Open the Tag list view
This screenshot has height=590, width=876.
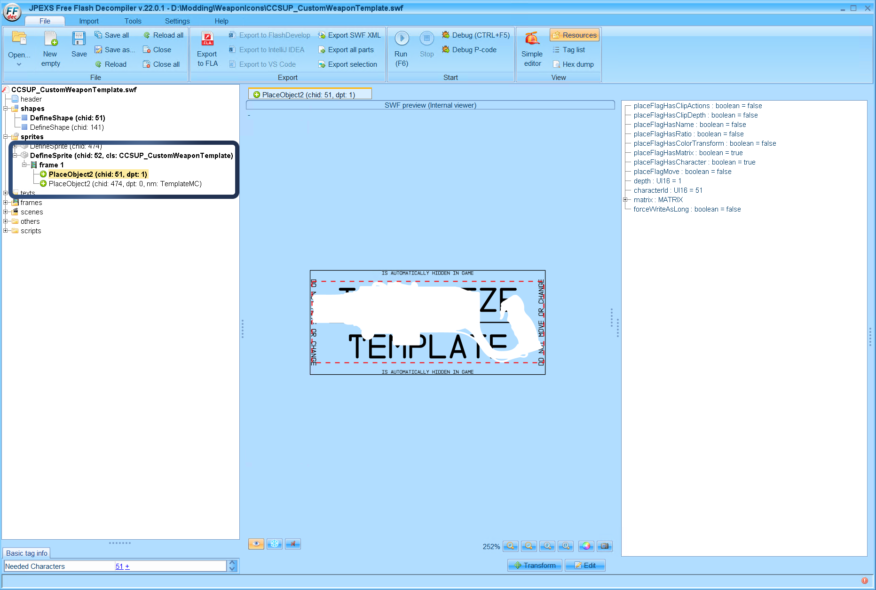point(569,49)
